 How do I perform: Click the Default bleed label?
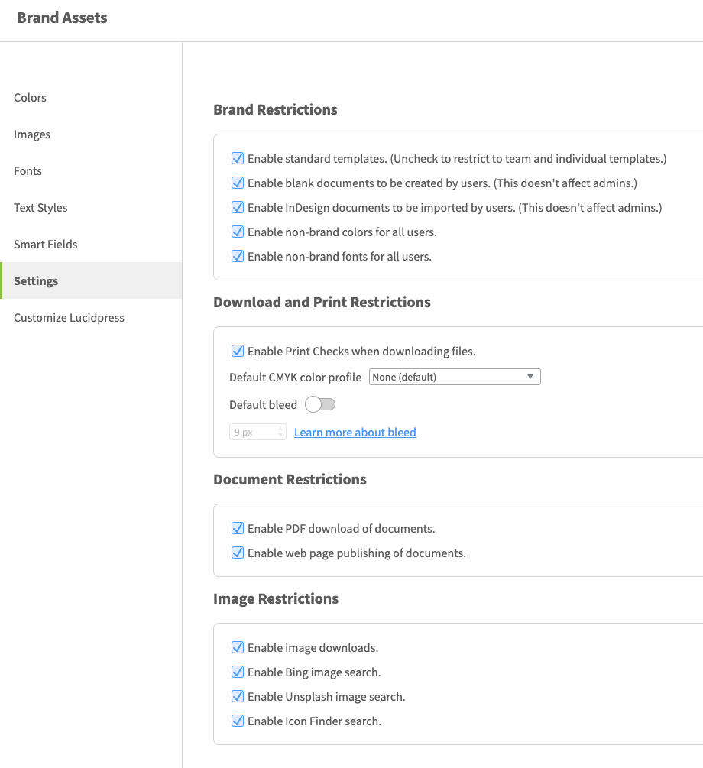263,404
